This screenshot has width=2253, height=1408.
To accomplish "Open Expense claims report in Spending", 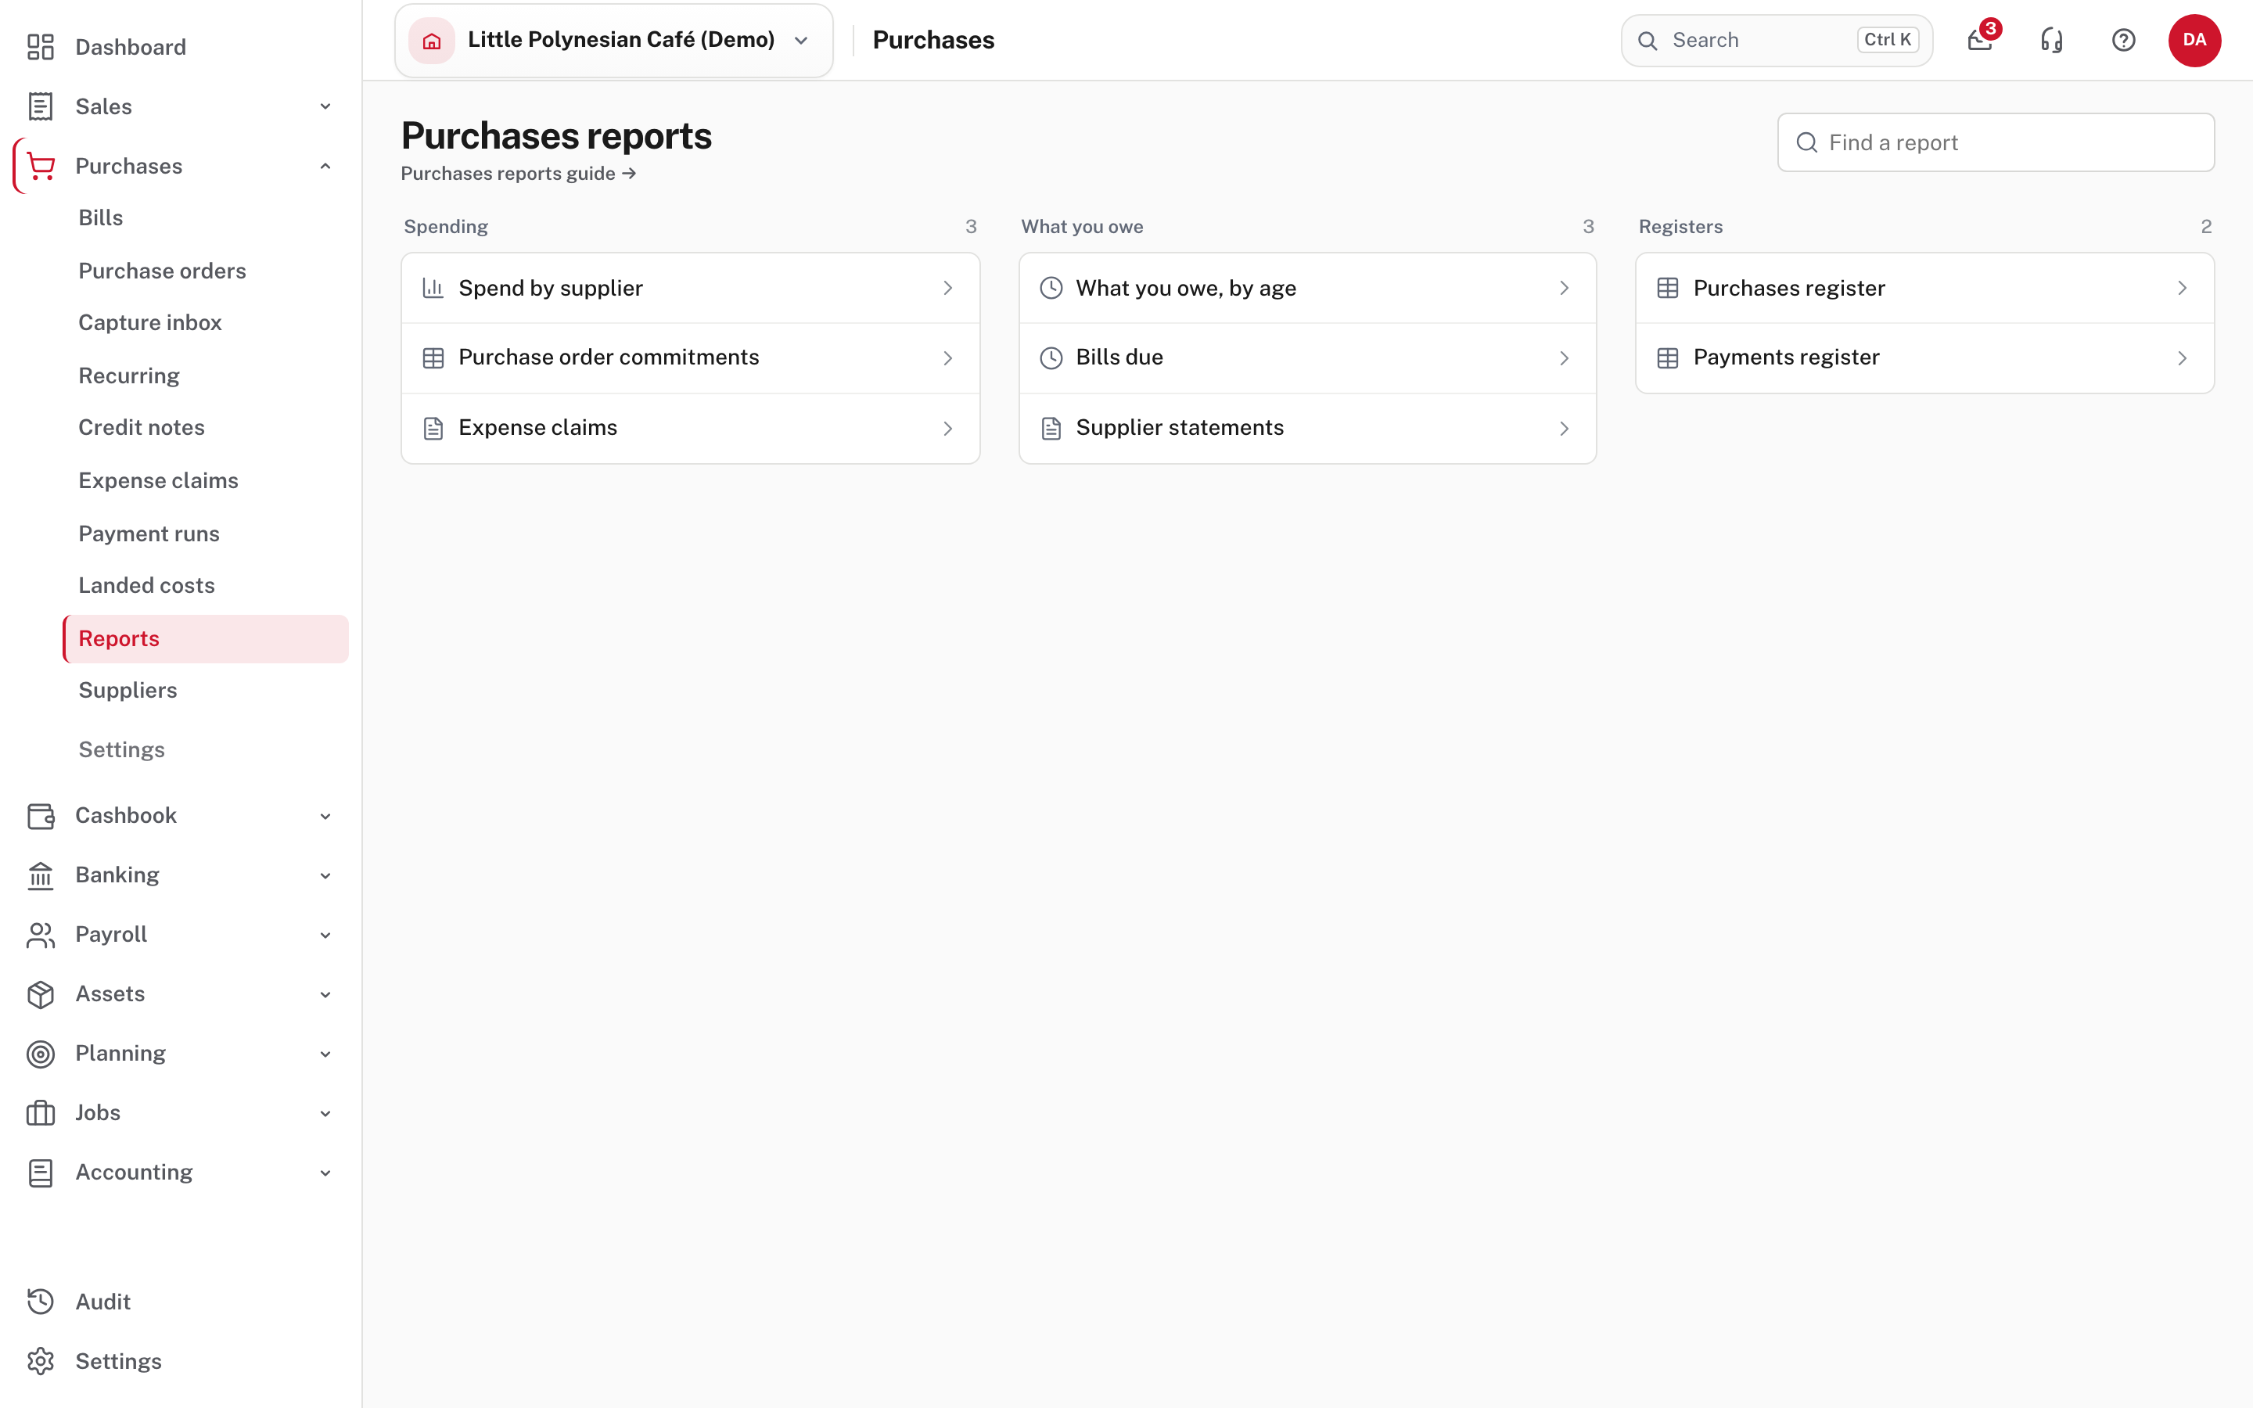I will click(690, 429).
